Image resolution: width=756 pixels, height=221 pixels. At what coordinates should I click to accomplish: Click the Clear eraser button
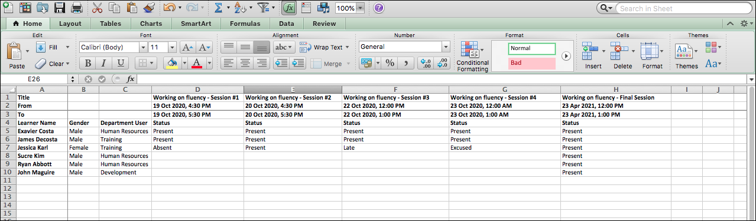pos(52,64)
